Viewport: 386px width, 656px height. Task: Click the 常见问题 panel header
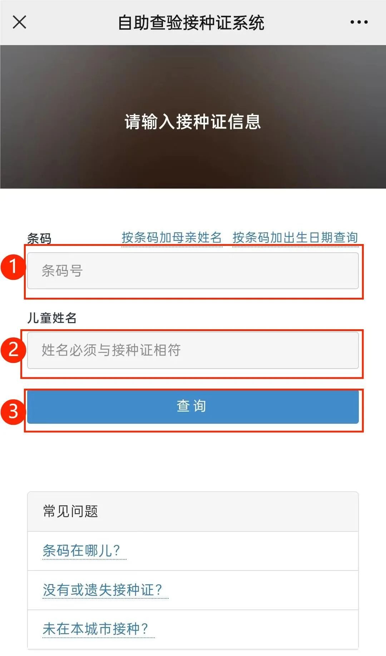click(x=193, y=511)
